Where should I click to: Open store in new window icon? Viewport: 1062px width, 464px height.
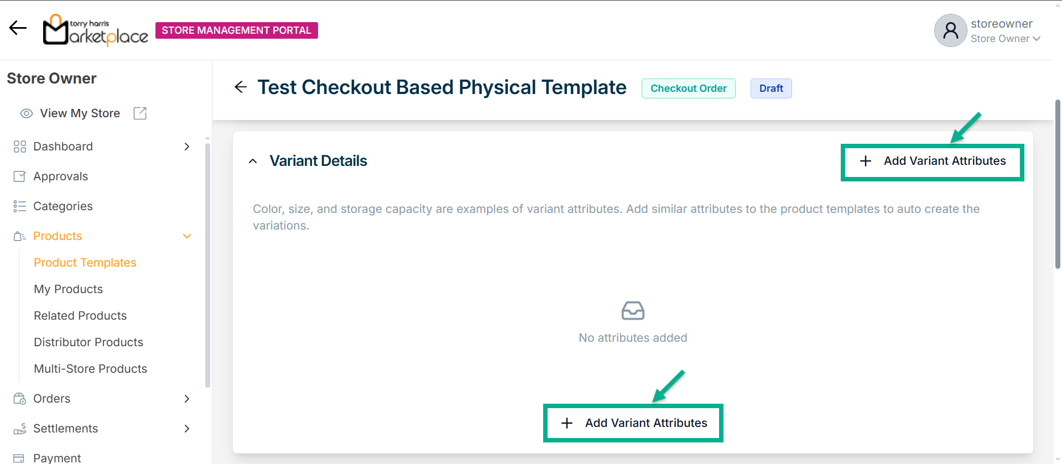click(140, 113)
